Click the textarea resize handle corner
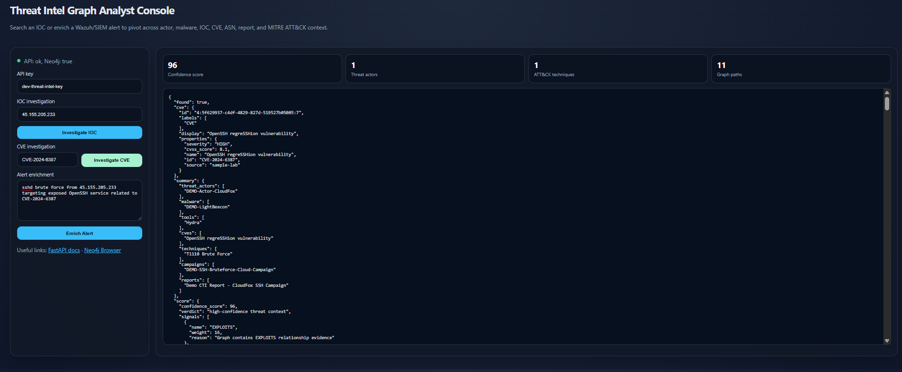The height and width of the screenshot is (372, 902). (x=139, y=218)
